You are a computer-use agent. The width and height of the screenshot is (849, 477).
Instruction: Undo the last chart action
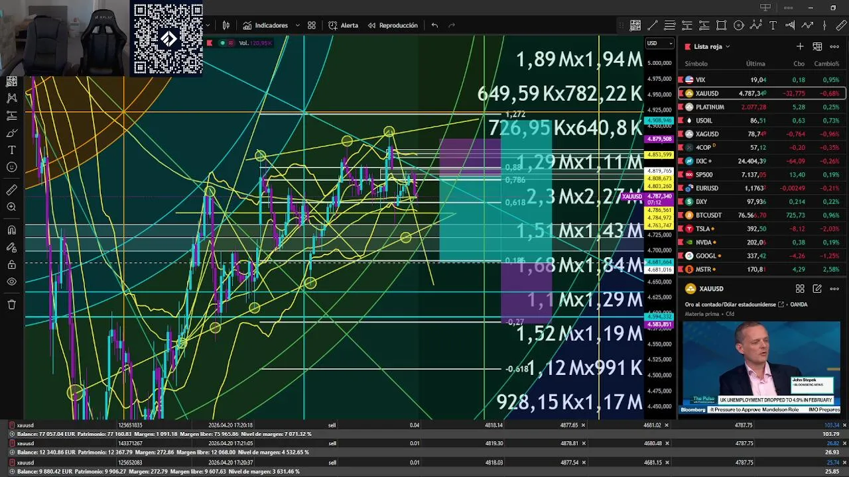coord(434,25)
